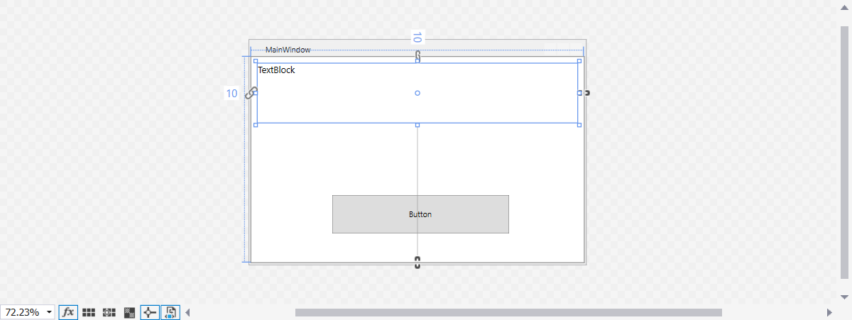The height and width of the screenshot is (320, 852).
Task: Click the vertical scrollbar down arrow
Action: click(845, 297)
